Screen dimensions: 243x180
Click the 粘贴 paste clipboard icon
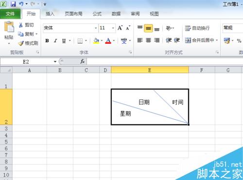tap(9, 27)
